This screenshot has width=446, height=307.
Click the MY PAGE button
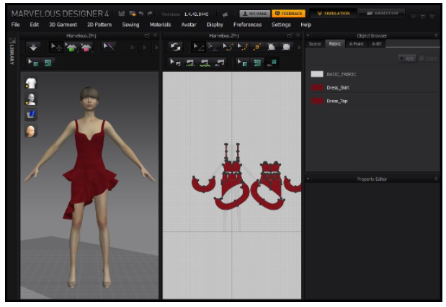(x=254, y=13)
